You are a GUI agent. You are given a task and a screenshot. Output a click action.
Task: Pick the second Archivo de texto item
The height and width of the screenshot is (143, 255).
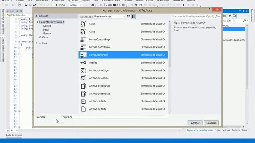click(x=123, y=109)
